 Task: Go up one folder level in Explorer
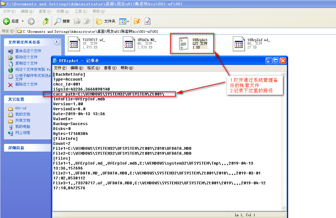[46, 21]
